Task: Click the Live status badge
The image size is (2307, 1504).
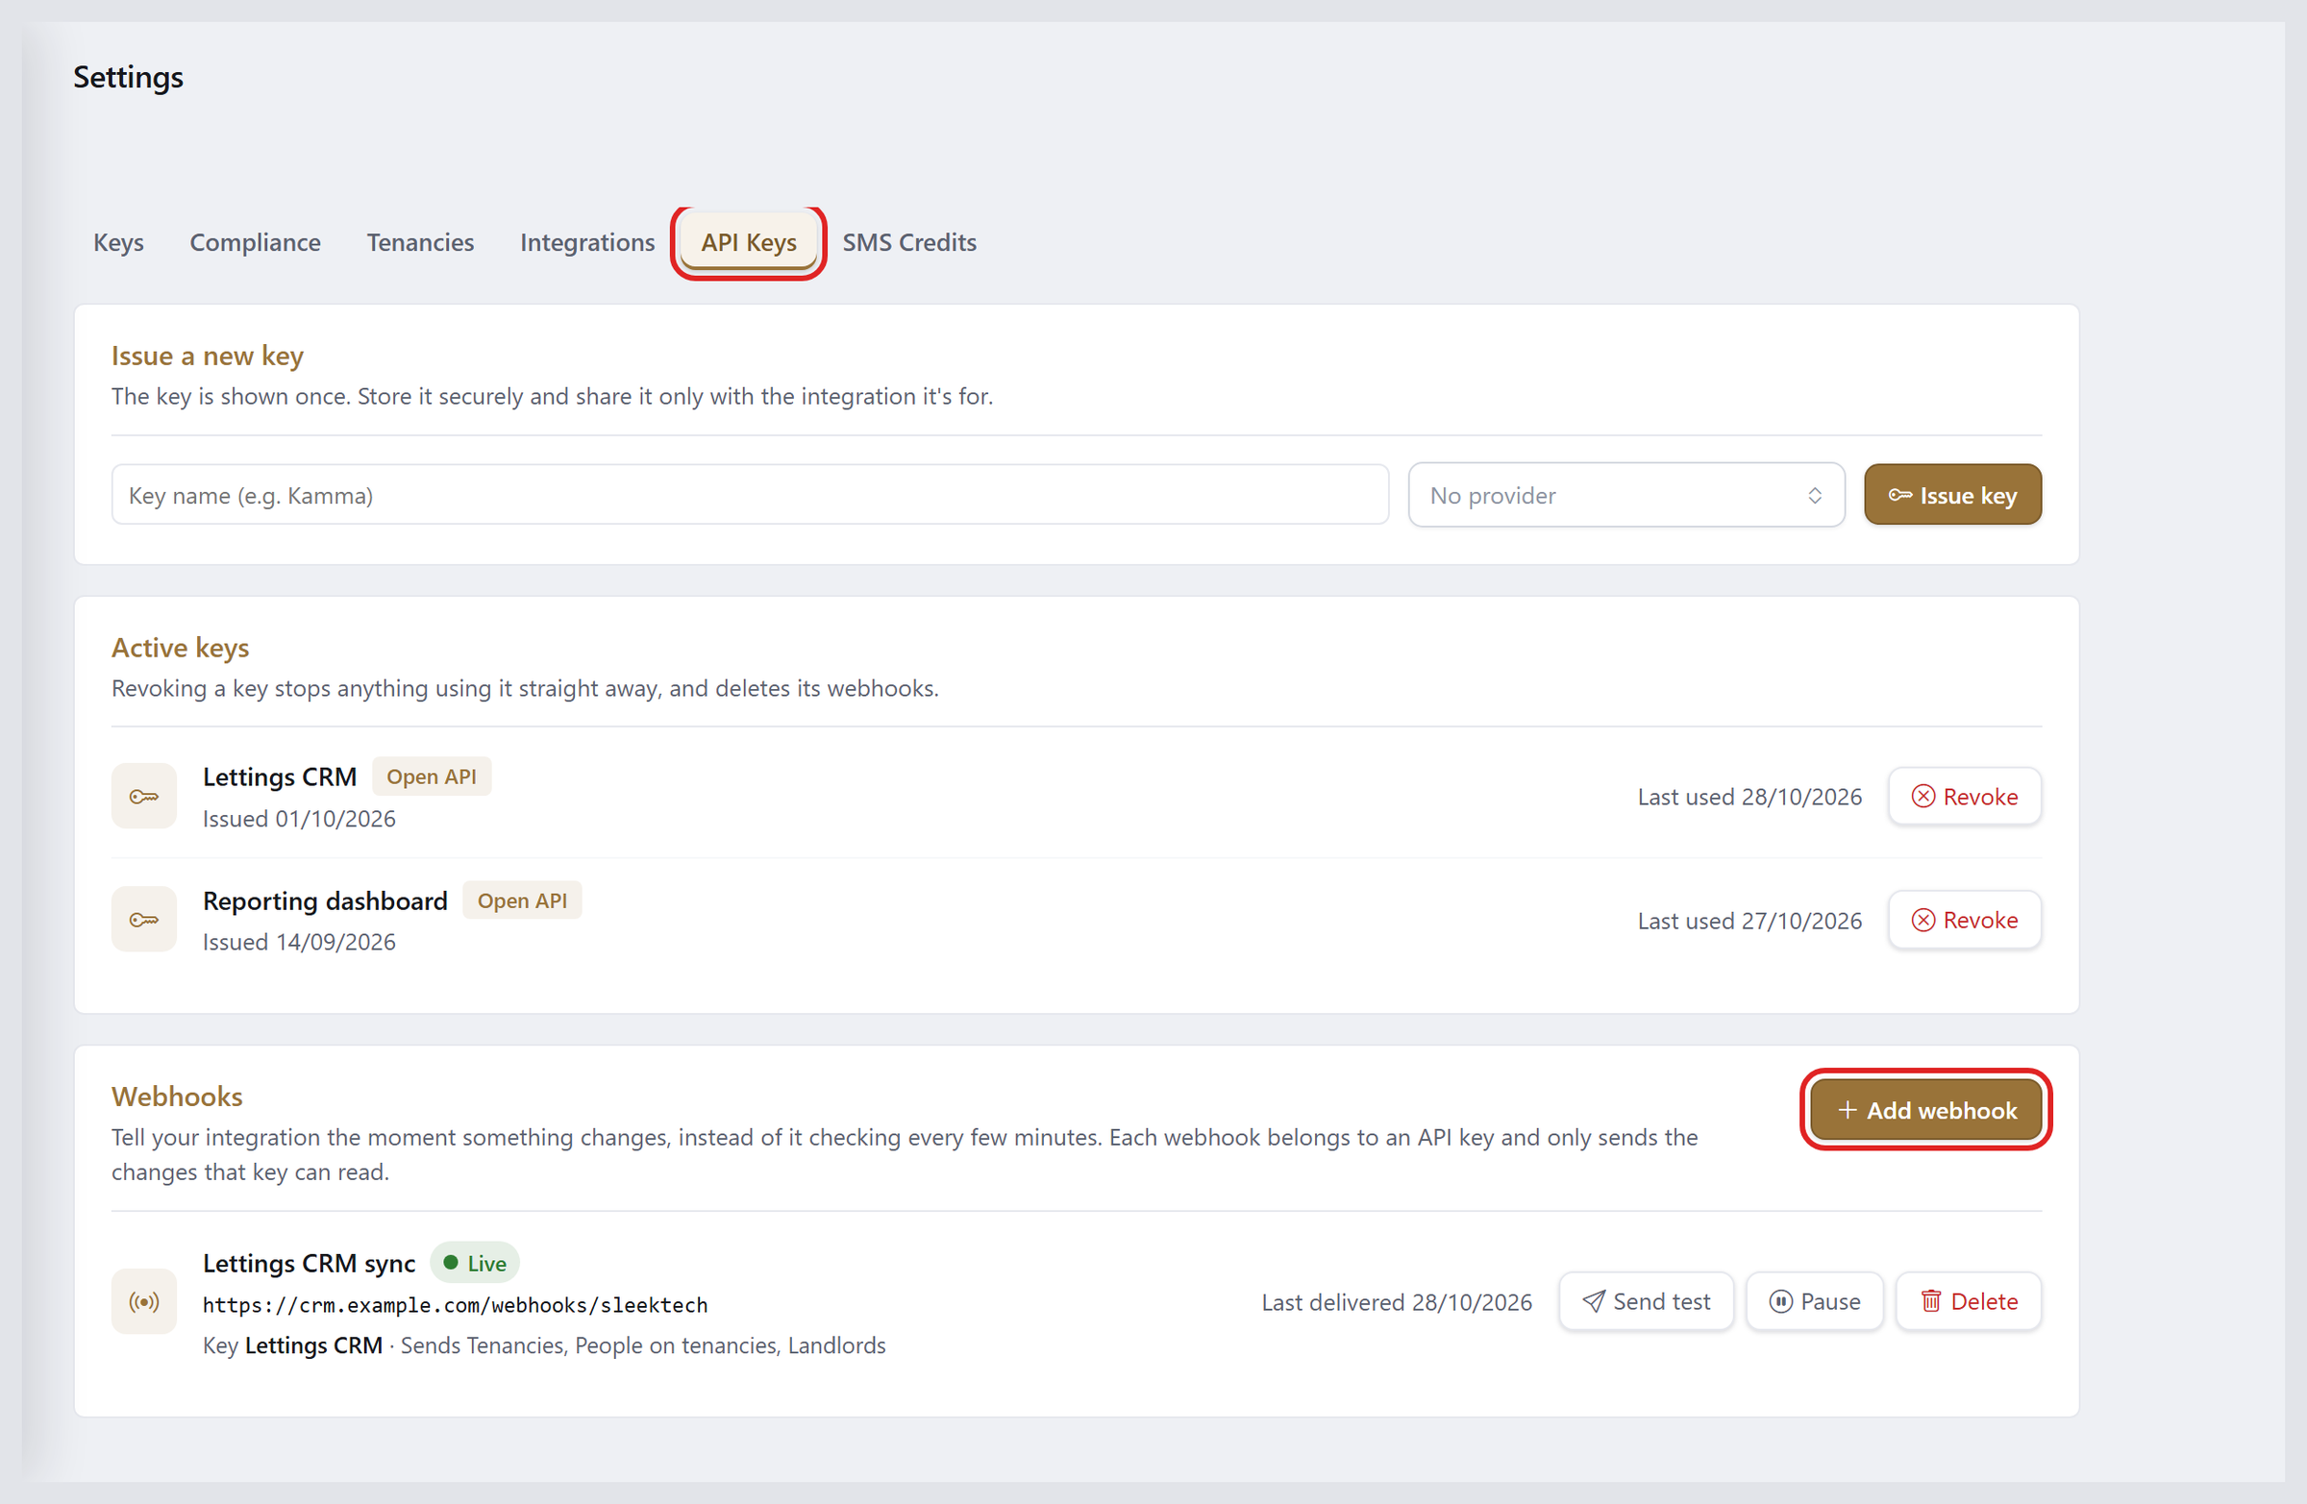Action: pyautogui.click(x=474, y=1263)
